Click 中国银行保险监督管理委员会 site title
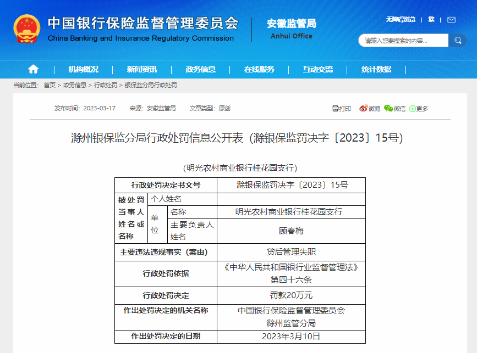Image resolution: width=477 pixels, height=353 pixels. click(x=143, y=23)
